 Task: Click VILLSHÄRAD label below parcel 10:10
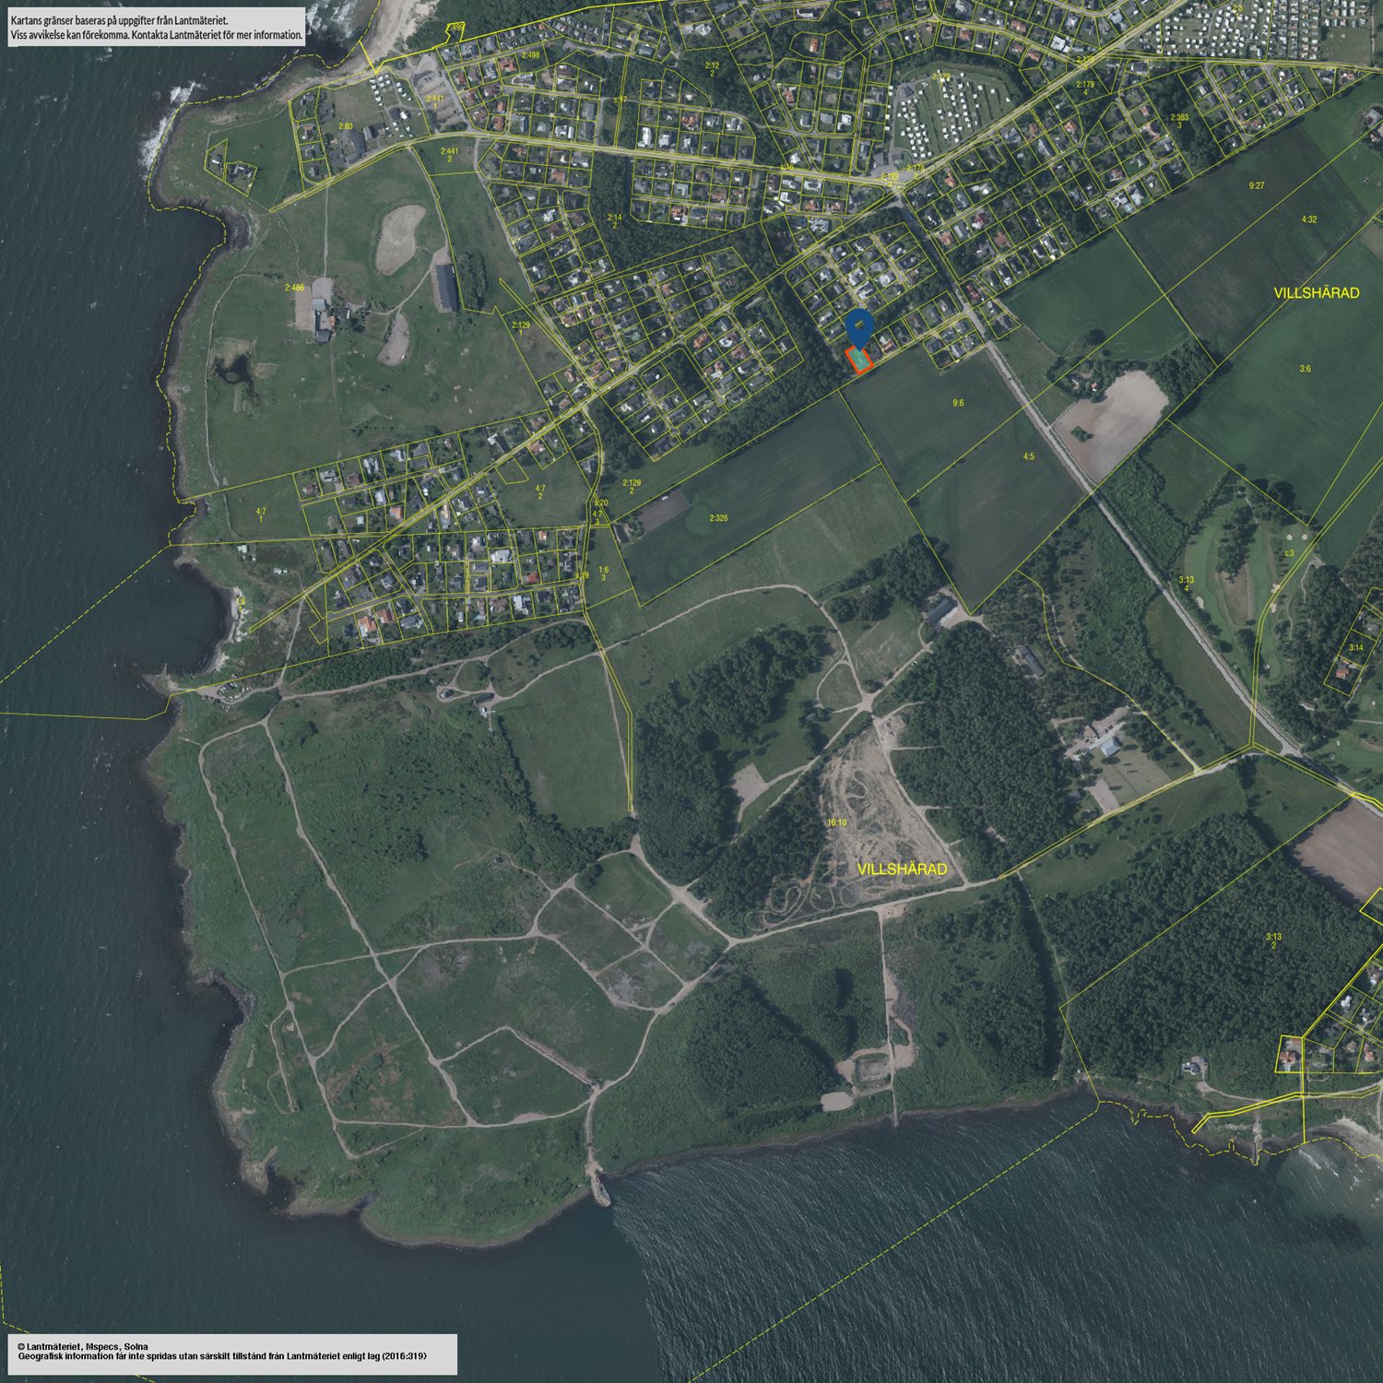pyautogui.click(x=902, y=869)
